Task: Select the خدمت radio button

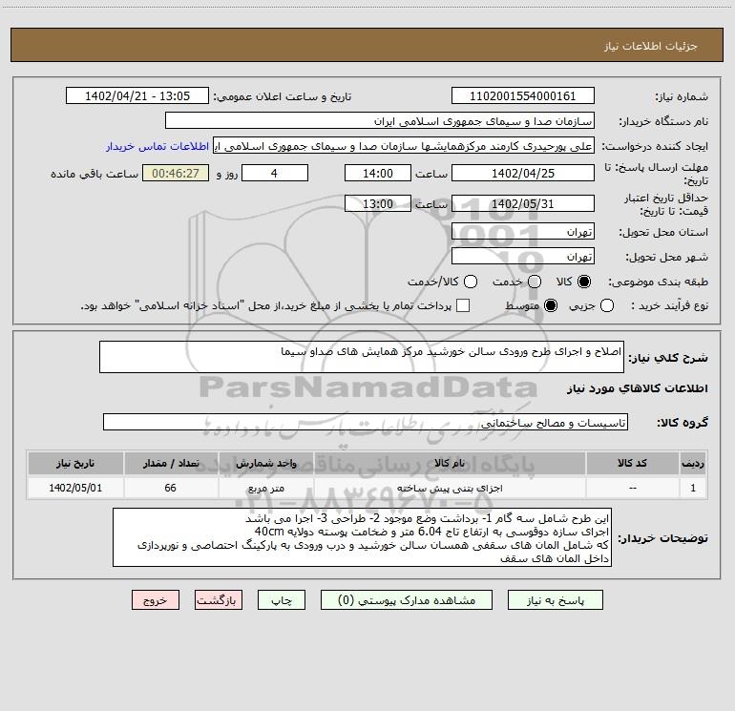Action: pyautogui.click(x=535, y=282)
